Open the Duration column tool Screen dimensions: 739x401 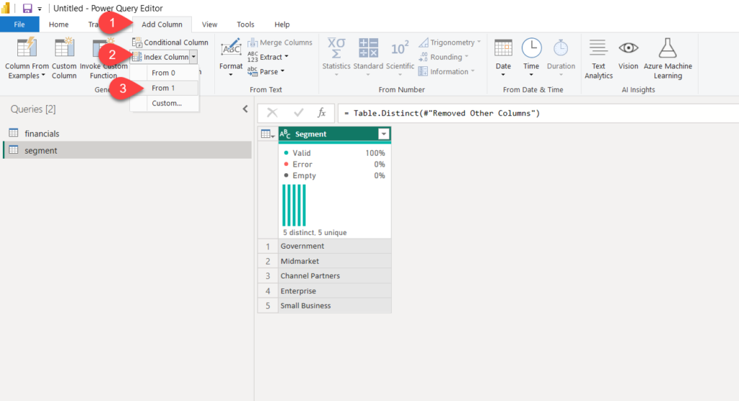click(x=561, y=58)
